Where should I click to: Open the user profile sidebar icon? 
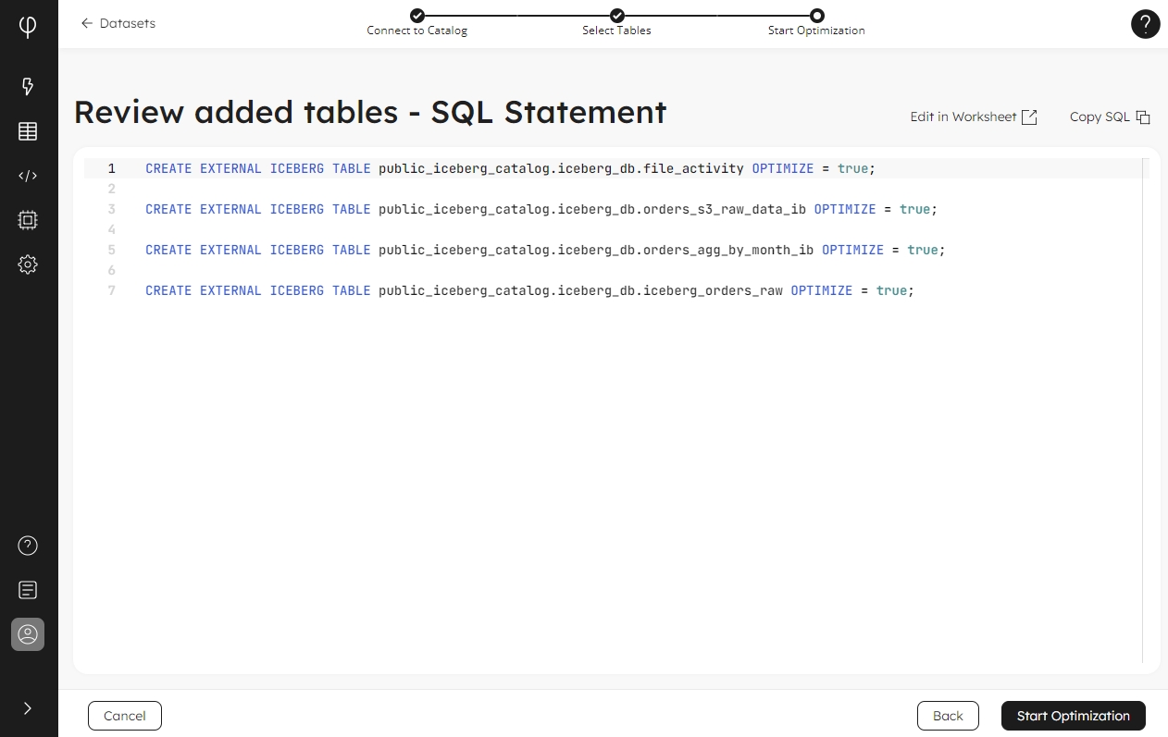pos(28,634)
